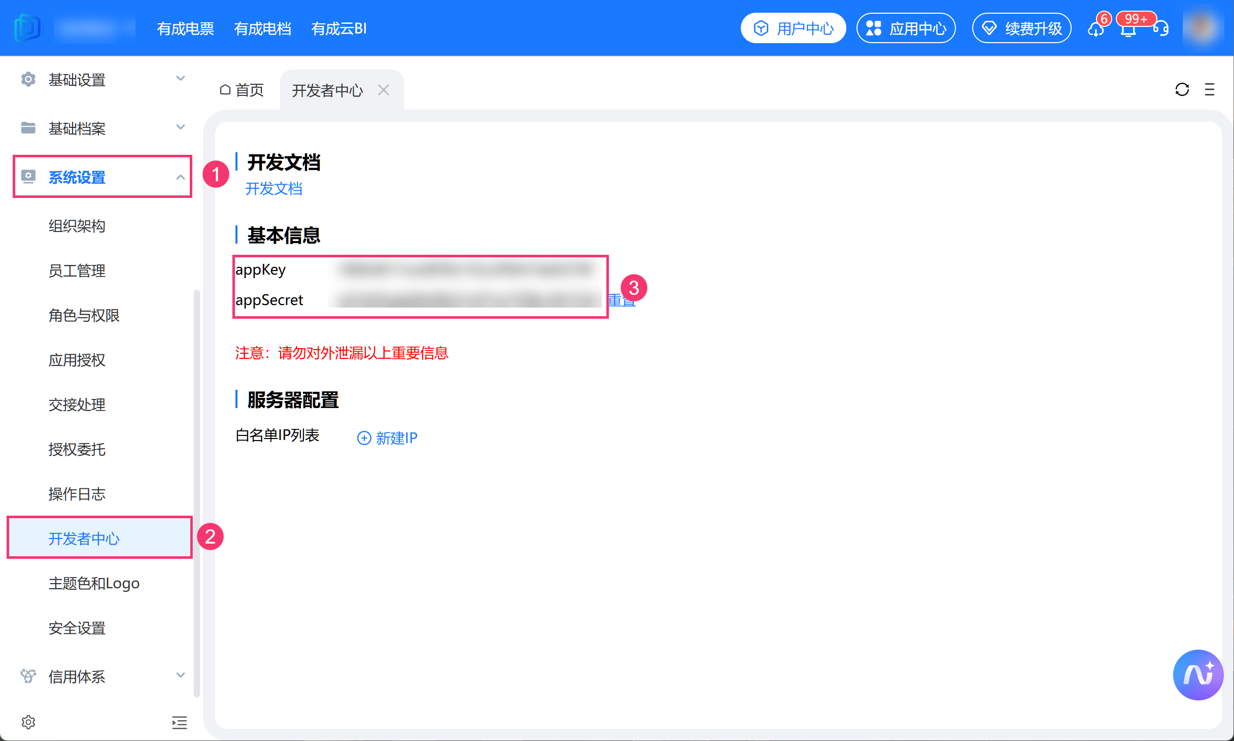The height and width of the screenshot is (741, 1234).
Task: Open the 用户中心 button
Action: tap(793, 28)
